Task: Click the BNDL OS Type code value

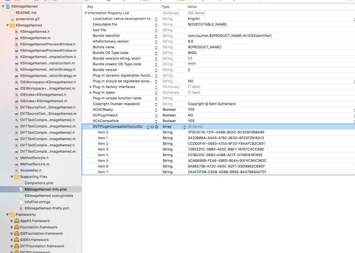Action: click(192, 53)
